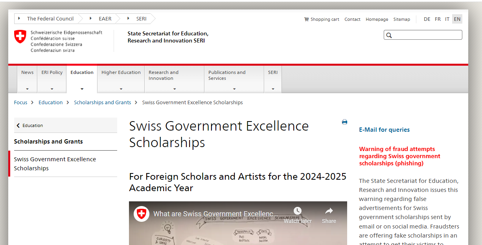Screen dimensions: 482x245
Task: Expand the Research and Innovation menu
Action: [175, 79]
